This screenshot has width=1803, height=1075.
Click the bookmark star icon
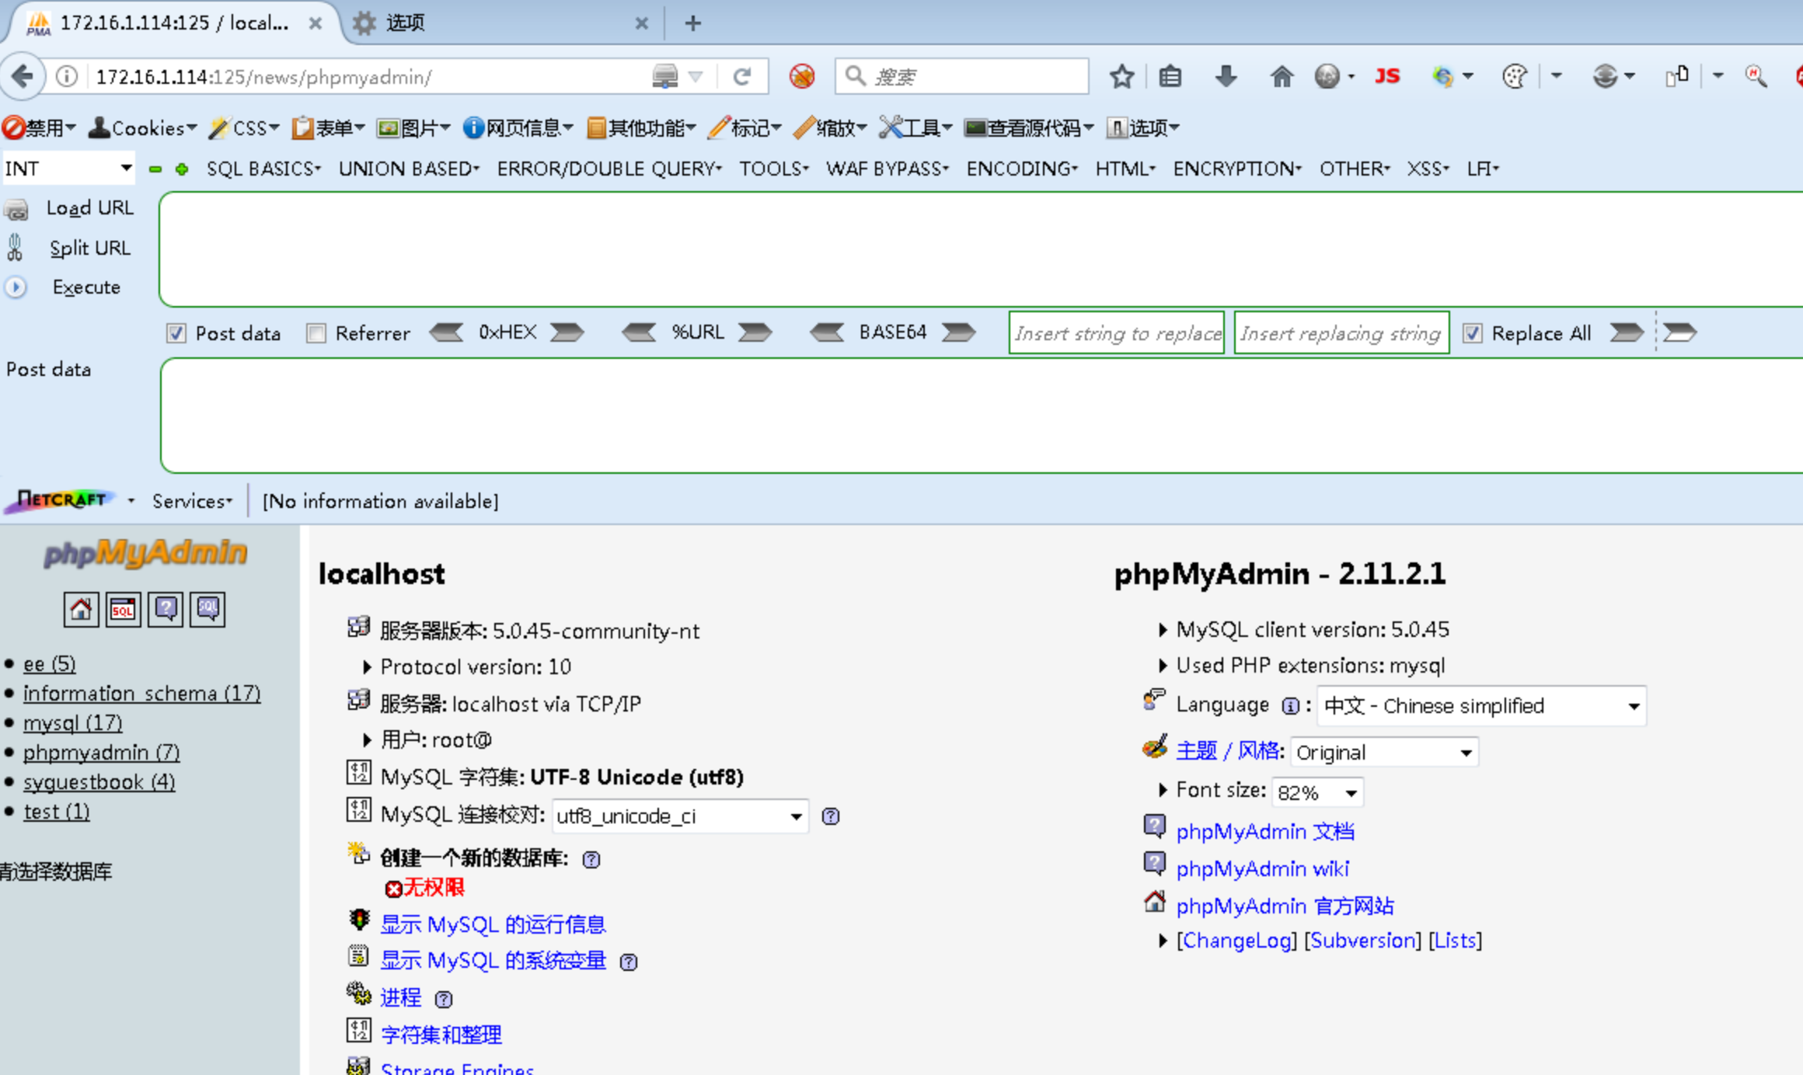click(x=1121, y=76)
